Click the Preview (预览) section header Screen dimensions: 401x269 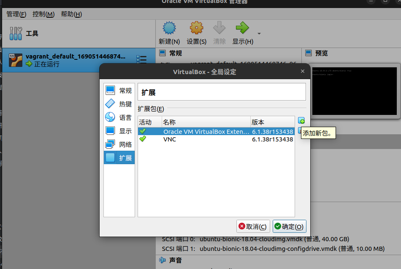click(x=321, y=53)
